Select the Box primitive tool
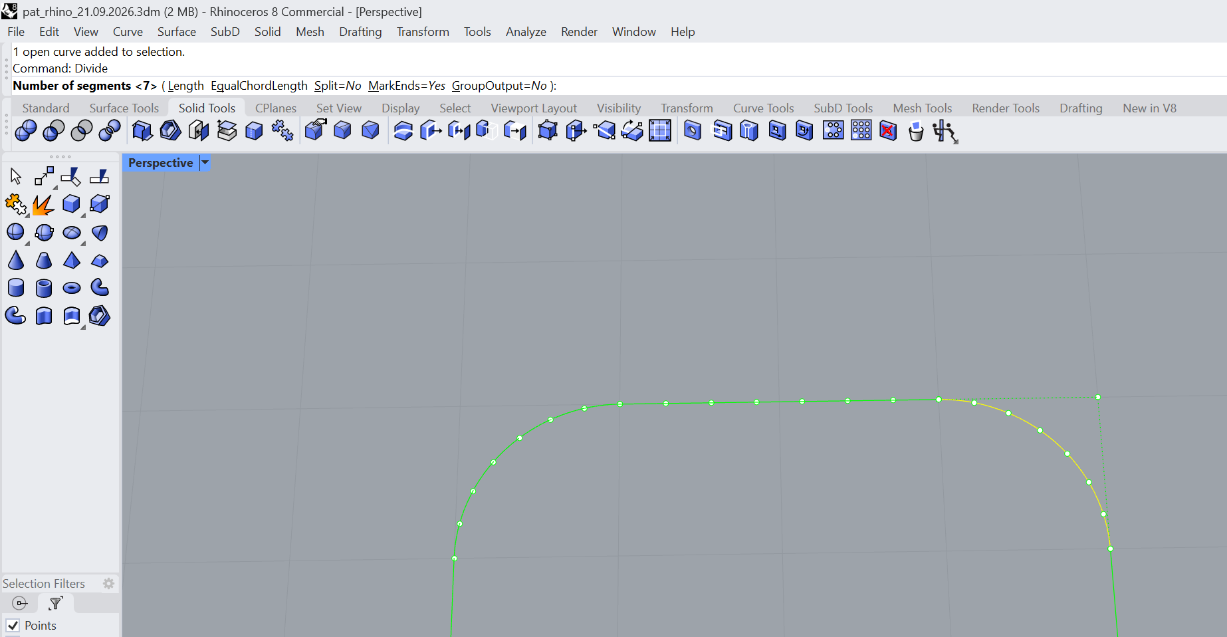 (71, 204)
